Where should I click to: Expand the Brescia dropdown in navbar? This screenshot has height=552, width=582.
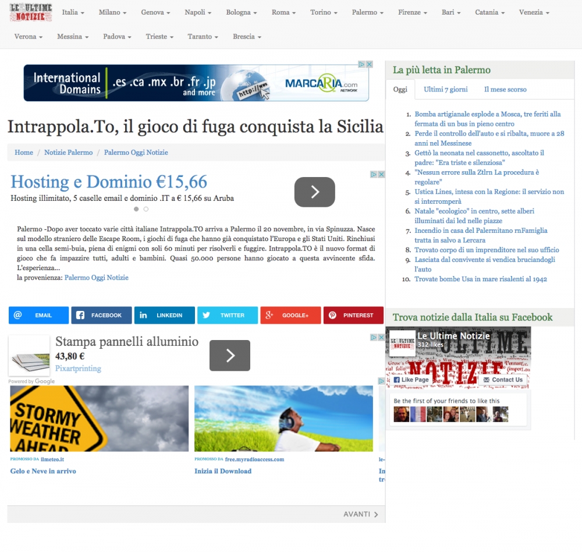point(247,37)
